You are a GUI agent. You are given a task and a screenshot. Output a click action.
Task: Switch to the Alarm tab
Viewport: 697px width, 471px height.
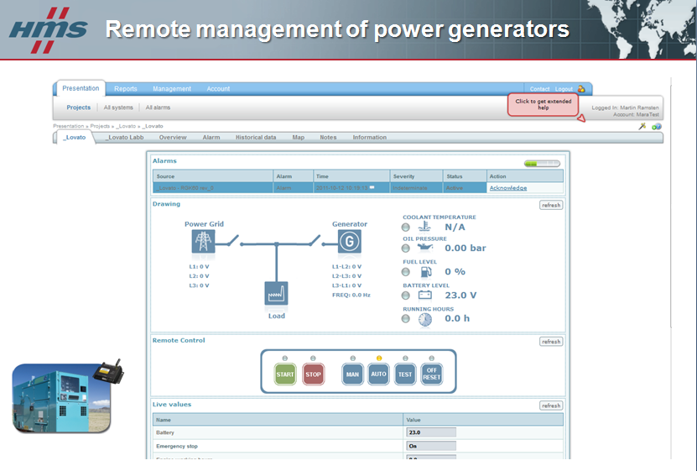211,138
